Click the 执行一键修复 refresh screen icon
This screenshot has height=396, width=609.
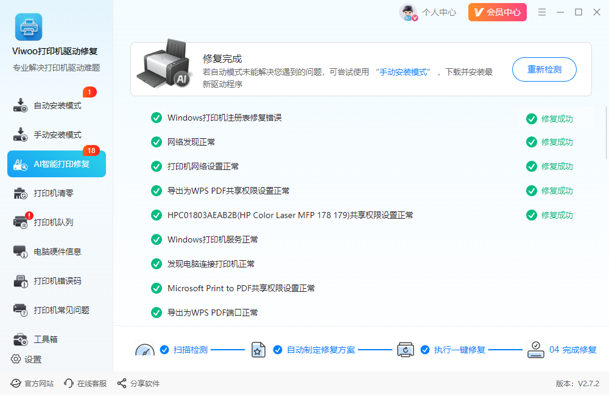pyautogui.click(x=405, y=350)
